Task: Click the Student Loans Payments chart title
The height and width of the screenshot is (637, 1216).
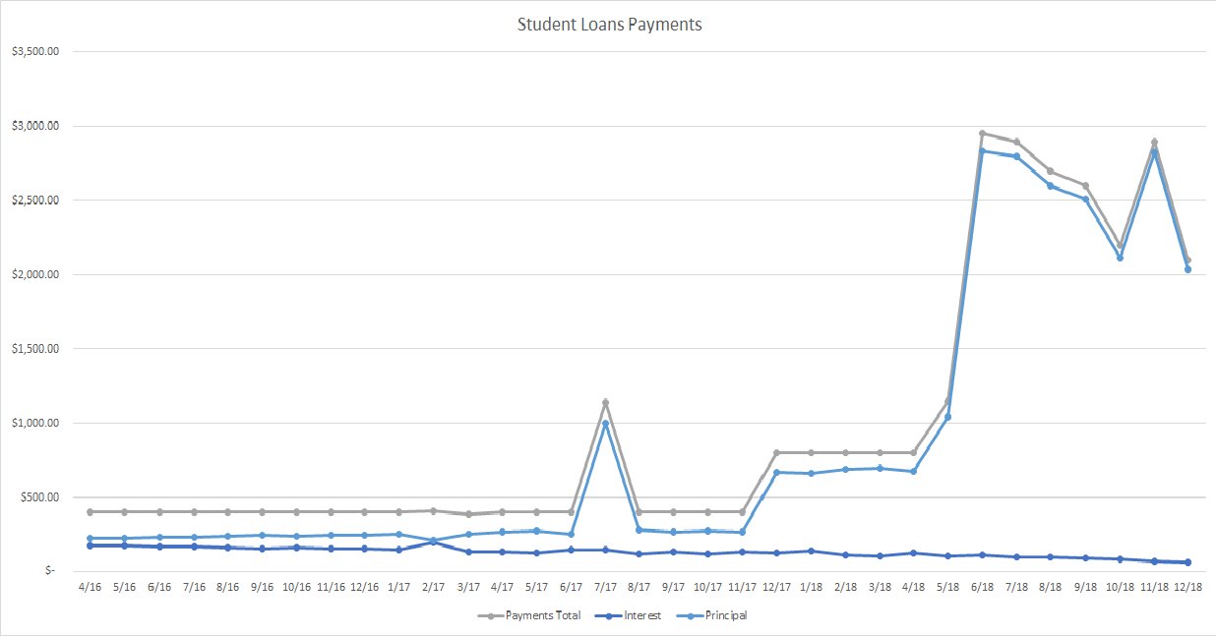Action: click(609, 26)
